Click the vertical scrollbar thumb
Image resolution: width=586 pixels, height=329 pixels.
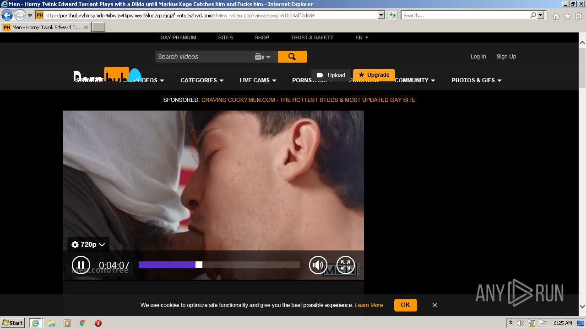click(x=582, y=68)
